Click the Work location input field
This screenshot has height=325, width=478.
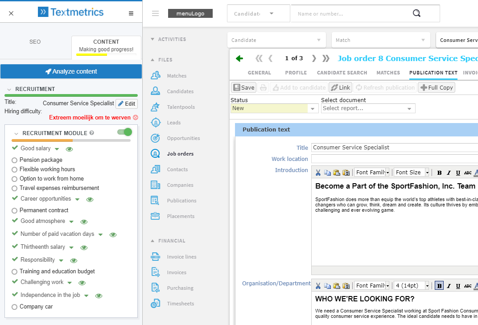point(395,159)
